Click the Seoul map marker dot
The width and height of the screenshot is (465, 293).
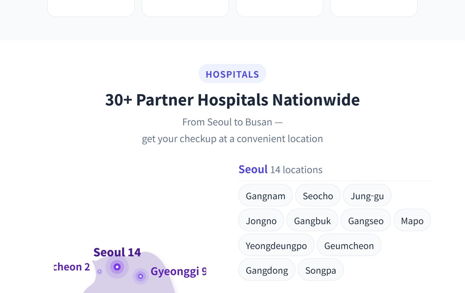coord(117,267)
